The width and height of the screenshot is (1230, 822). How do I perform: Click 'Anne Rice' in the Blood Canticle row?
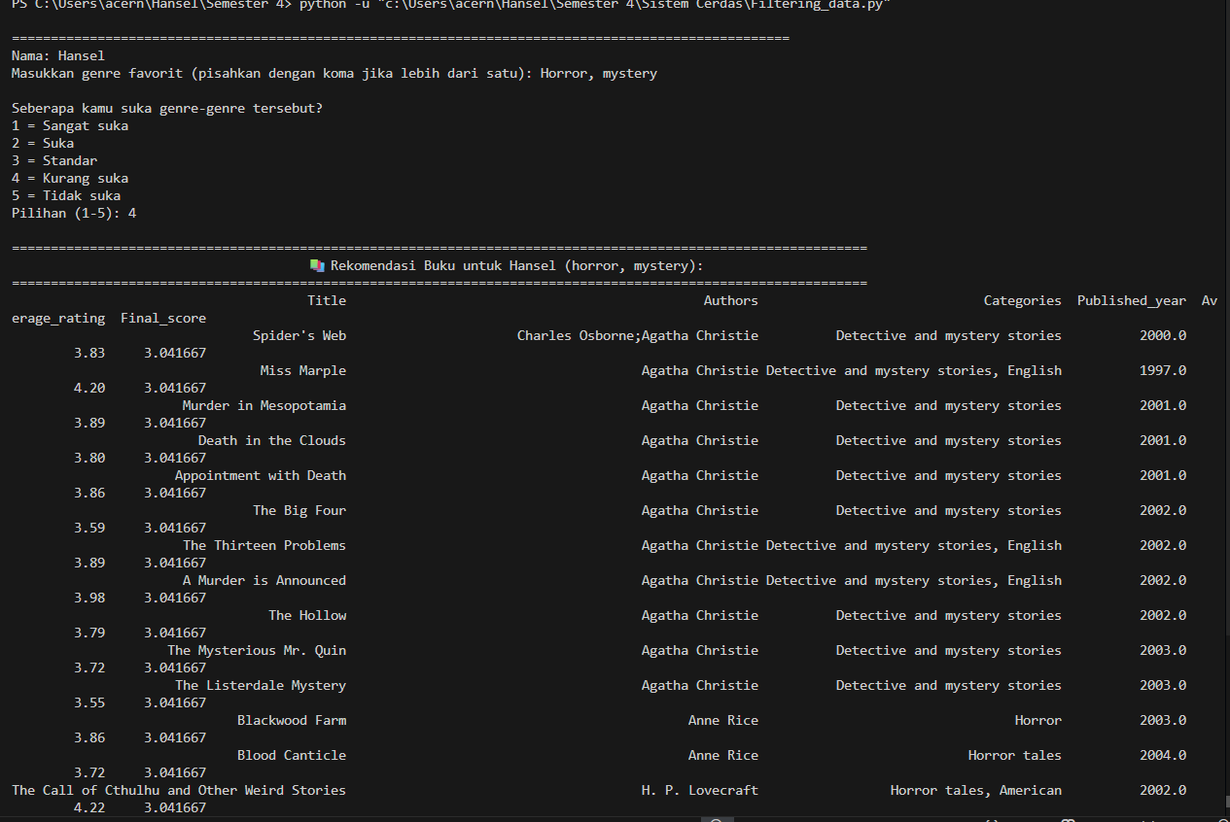tap(723, 755)
